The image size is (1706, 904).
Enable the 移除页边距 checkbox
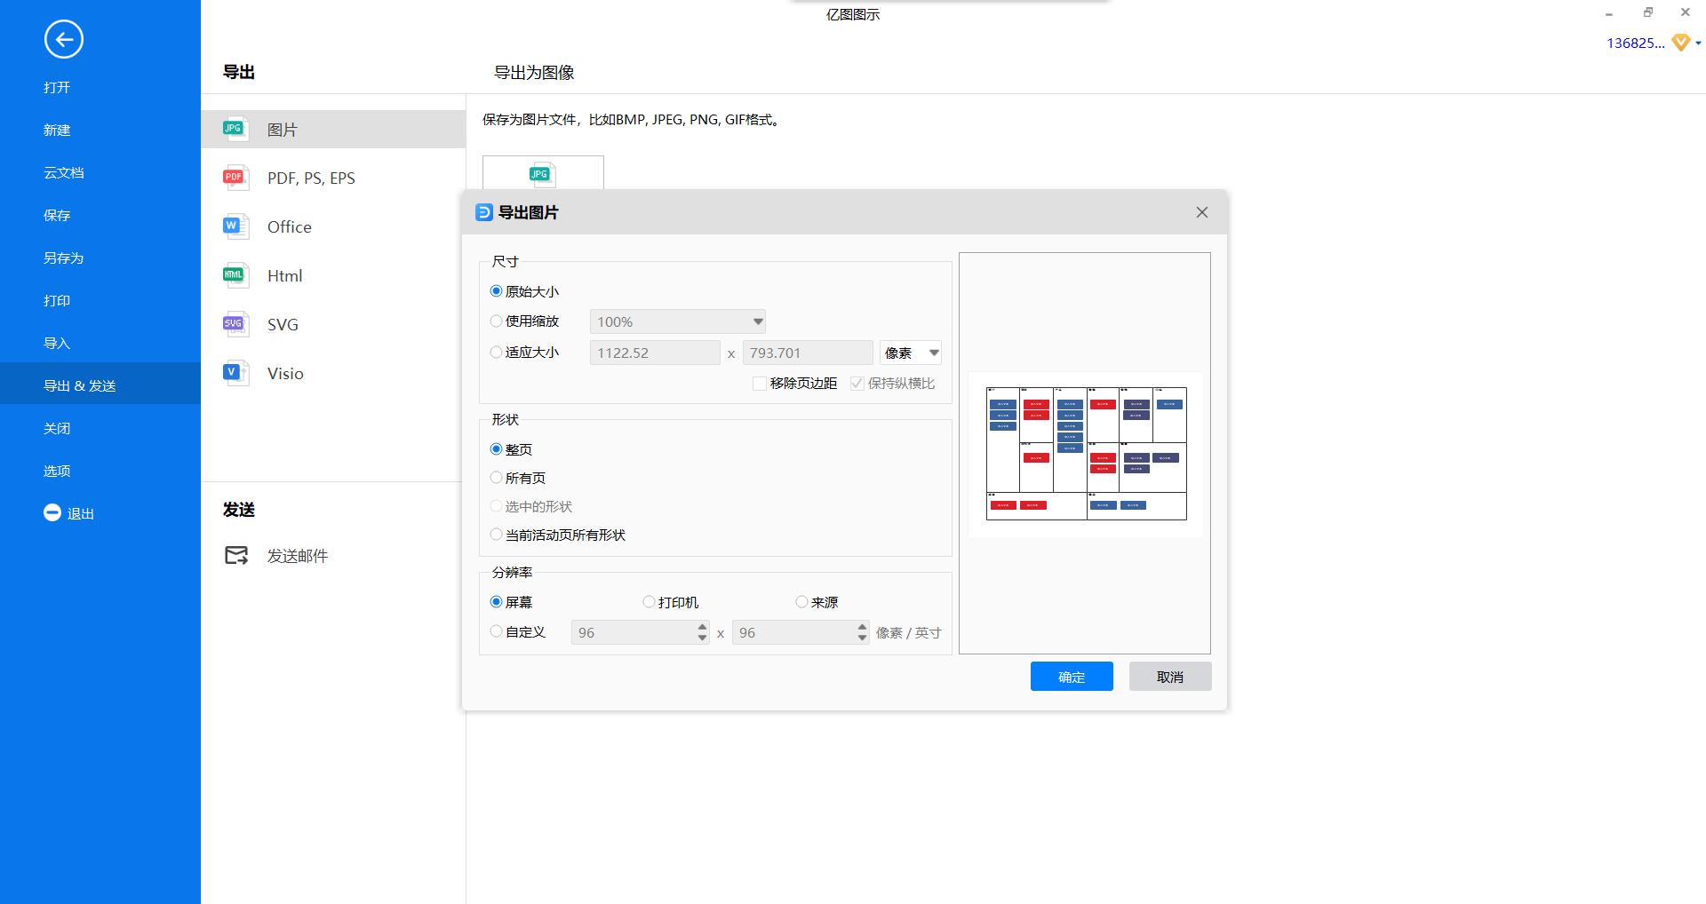760,384
